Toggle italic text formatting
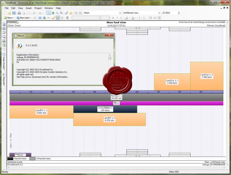Image resolution: width=231 pixels, height=175 pixels. pos(117,18)
